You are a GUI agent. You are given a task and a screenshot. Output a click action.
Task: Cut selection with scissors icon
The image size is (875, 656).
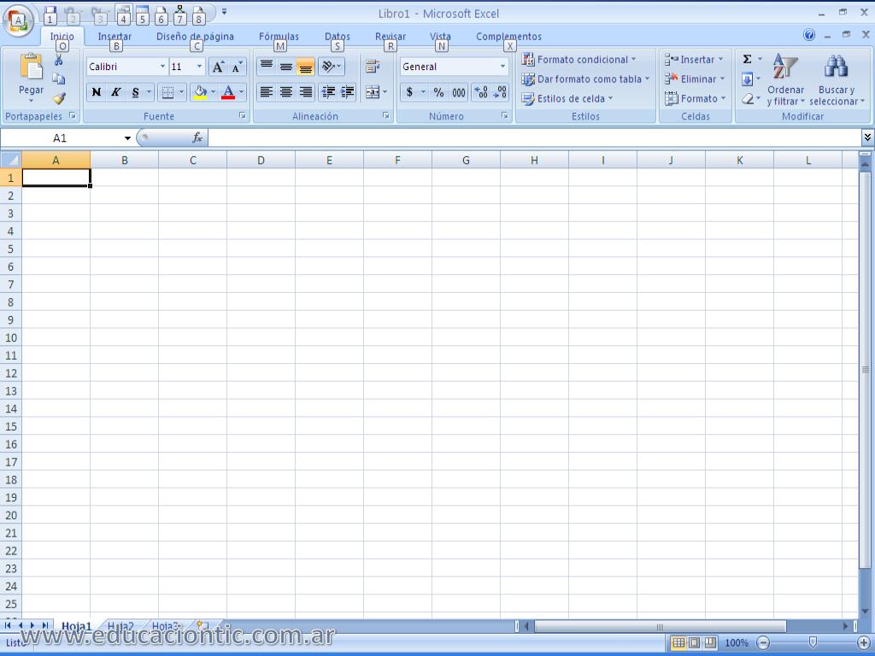pyautogui.click(x=59, y=61)
